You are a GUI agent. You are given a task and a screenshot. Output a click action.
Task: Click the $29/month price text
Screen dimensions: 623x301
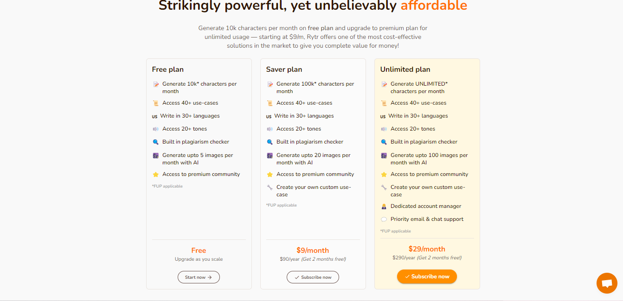(427, 249)
